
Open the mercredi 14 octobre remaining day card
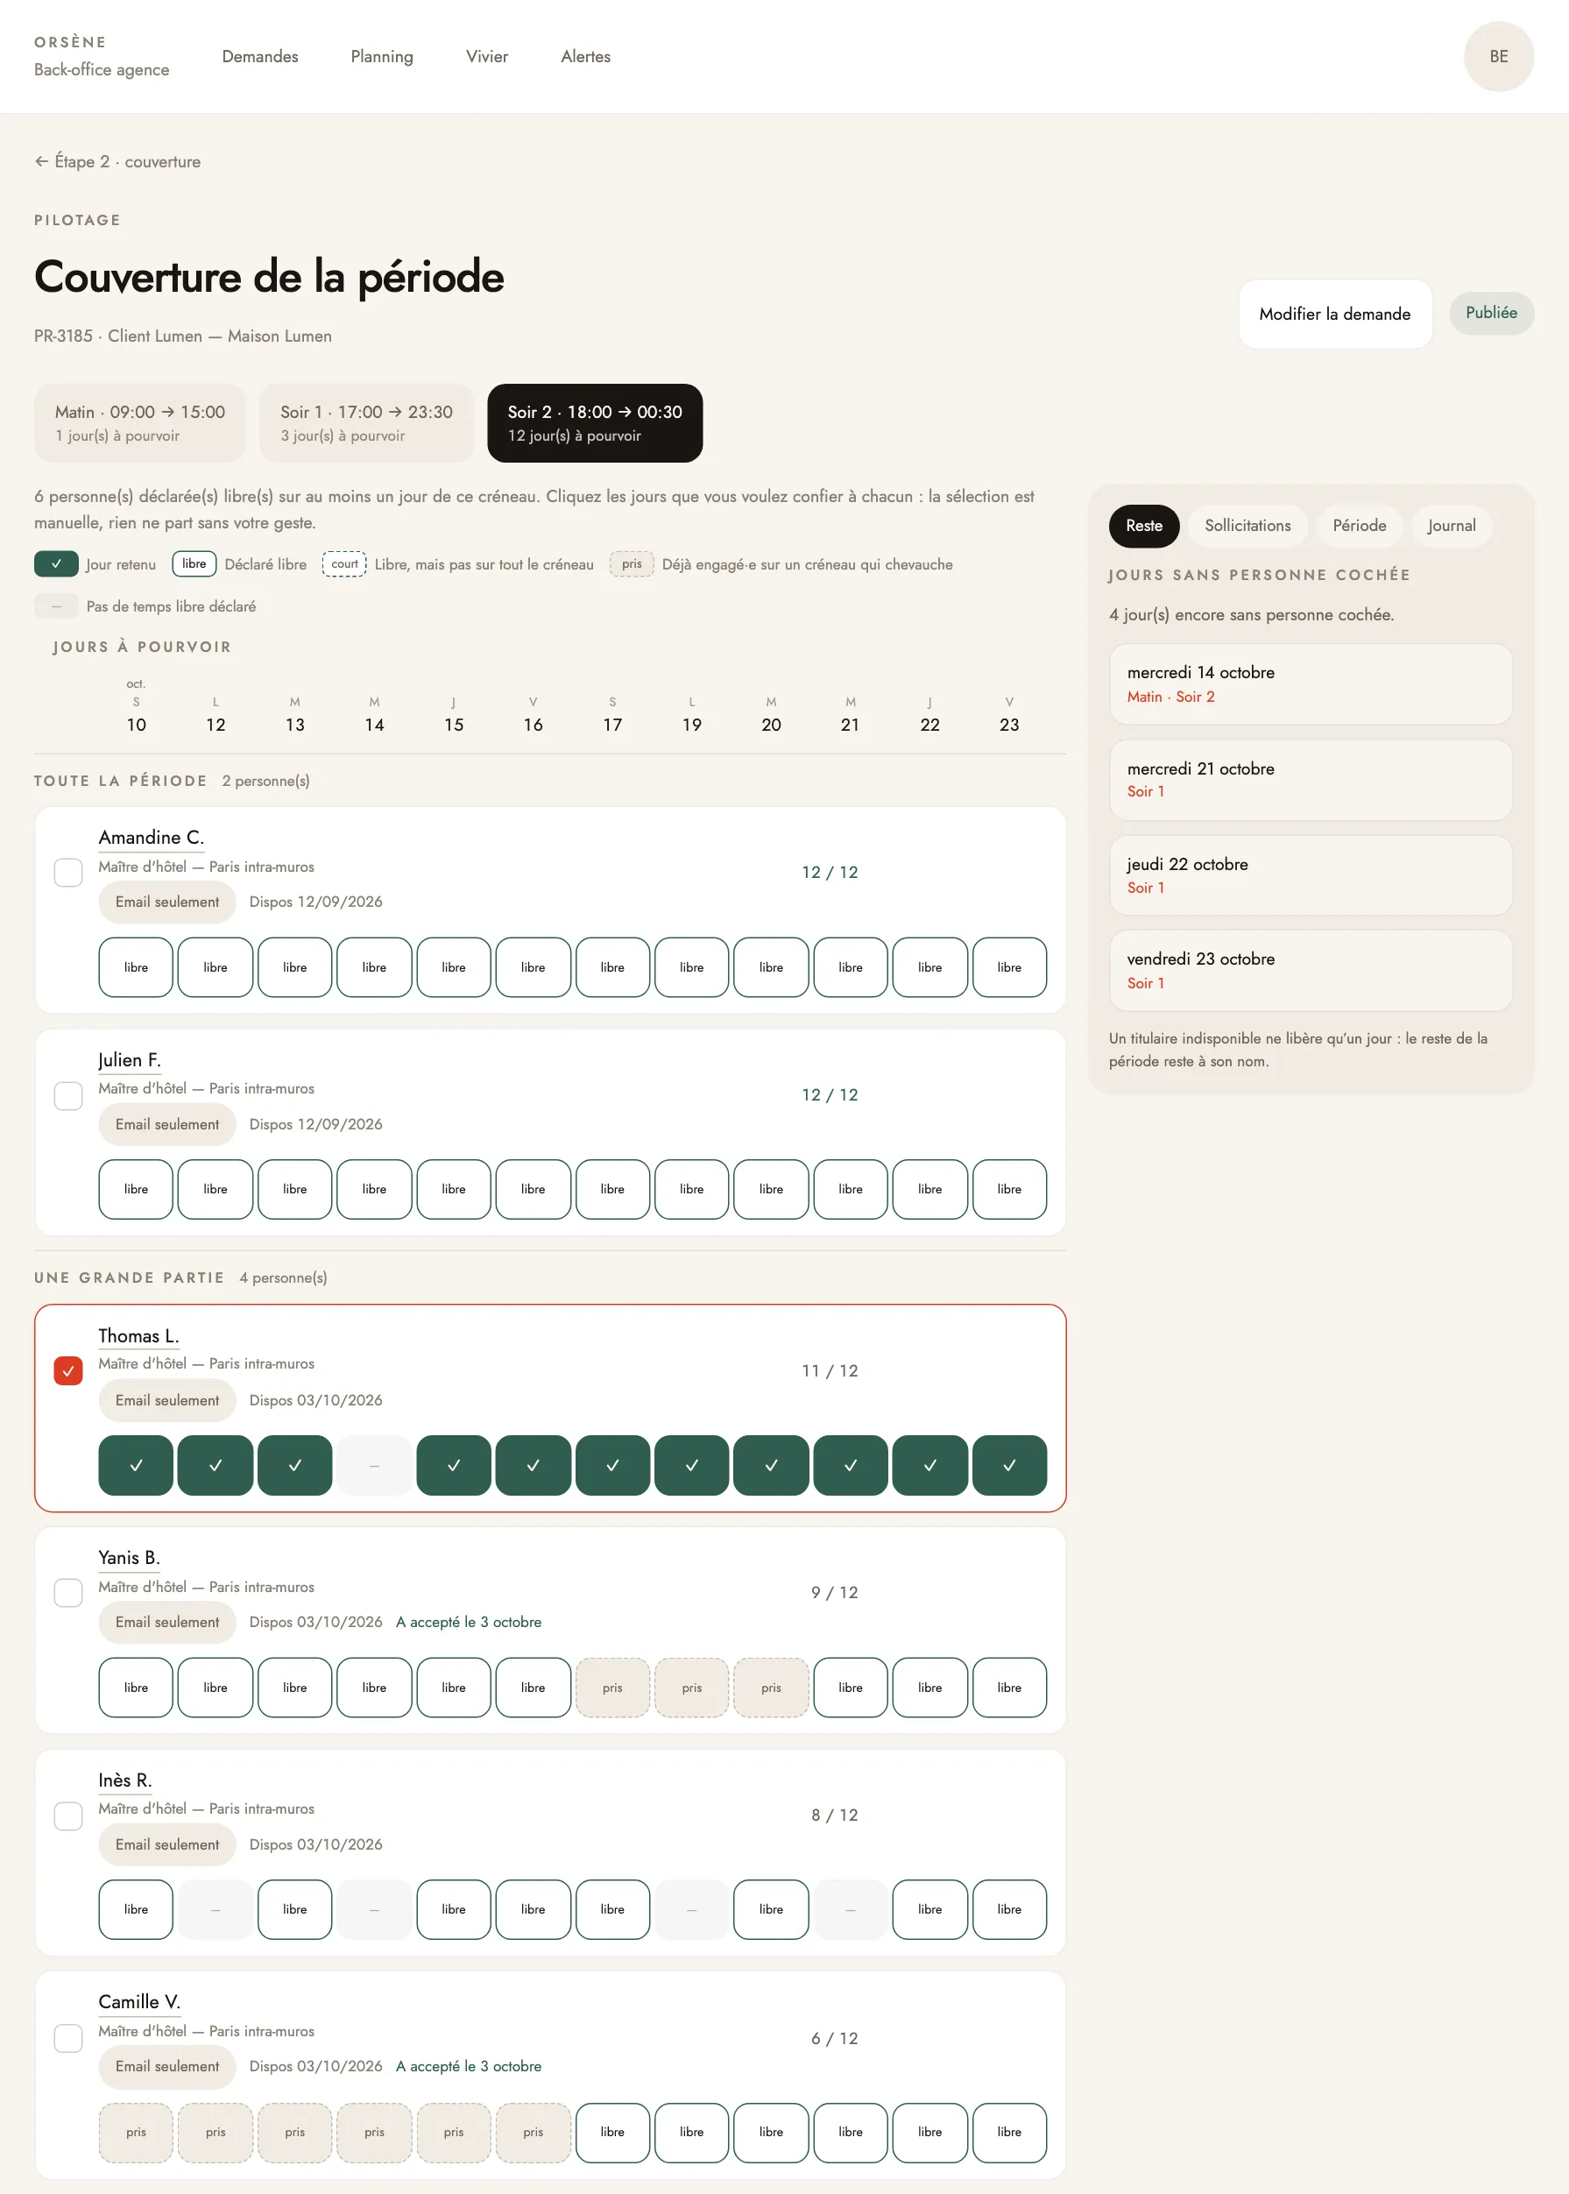point(1309,683)
